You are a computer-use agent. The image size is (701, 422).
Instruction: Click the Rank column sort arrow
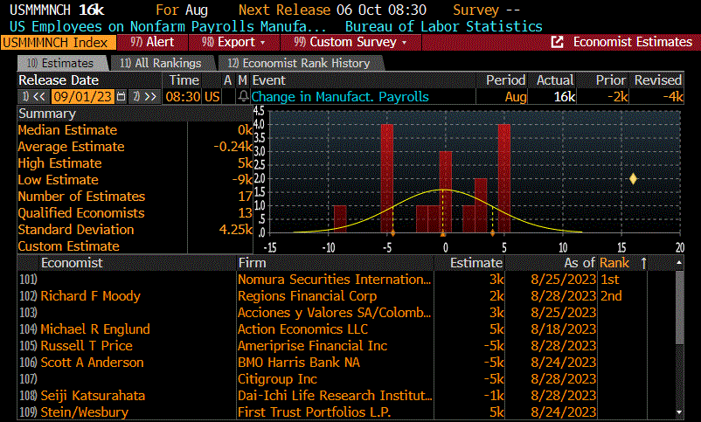644,263
